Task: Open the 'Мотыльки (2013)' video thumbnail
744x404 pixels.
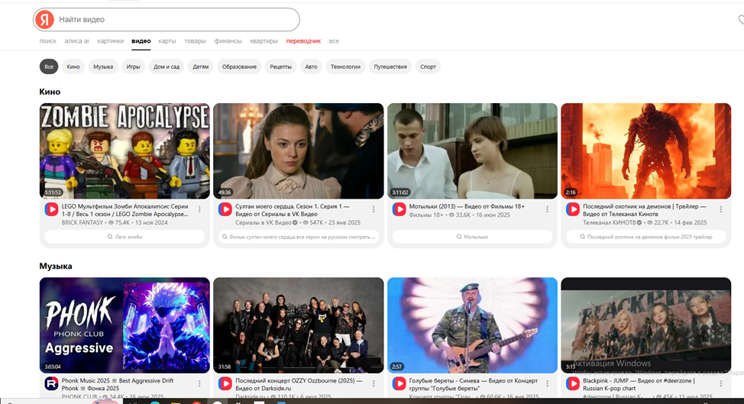Action: pyautogui.click(x=473, y=150)
